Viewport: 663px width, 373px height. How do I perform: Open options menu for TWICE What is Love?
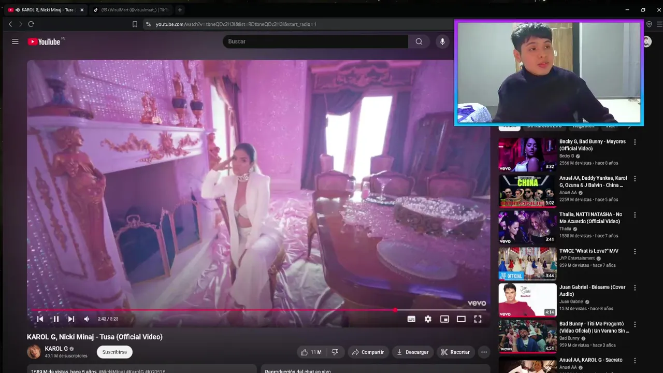635,251
